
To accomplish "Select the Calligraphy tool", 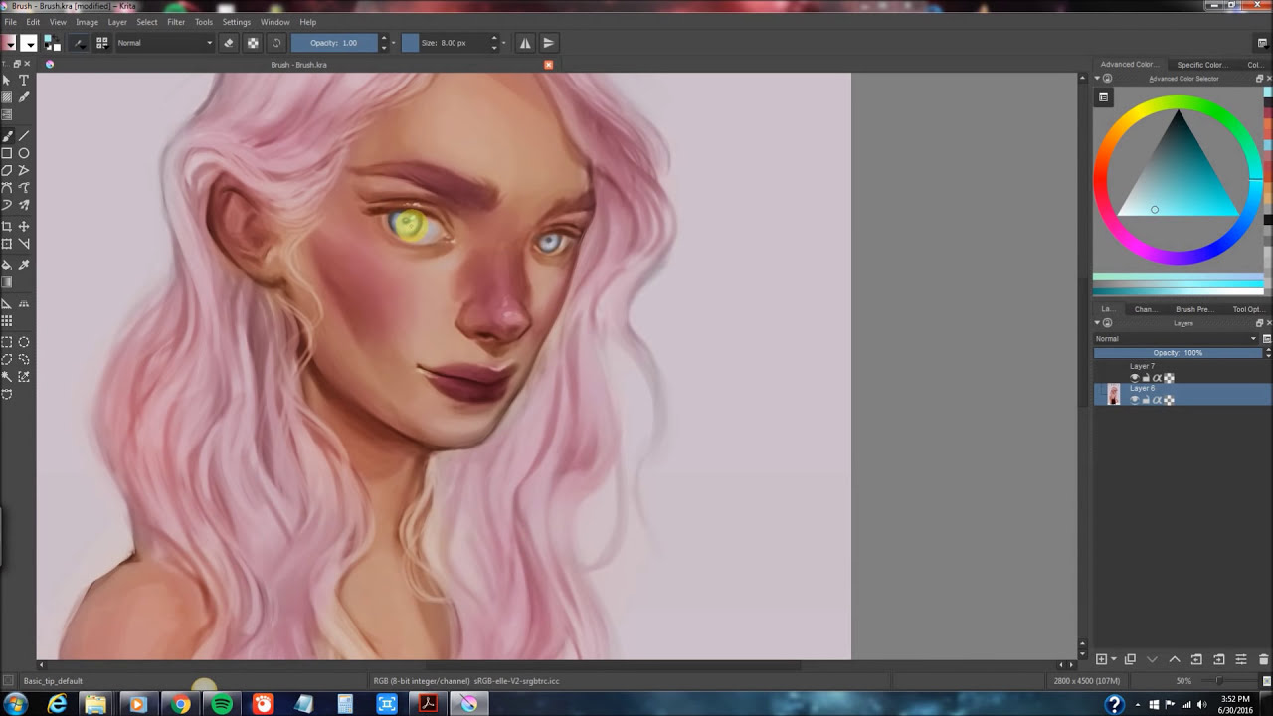I will click(x=24, y=97).
